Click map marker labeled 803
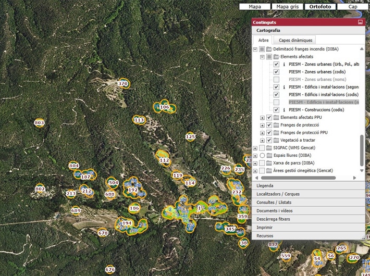The image size is (370, 276). (x=39, y=123)
